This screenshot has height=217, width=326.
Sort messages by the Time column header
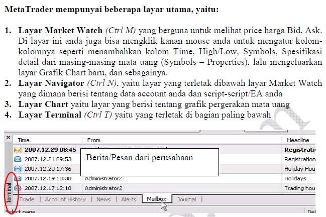coord(24,140)
